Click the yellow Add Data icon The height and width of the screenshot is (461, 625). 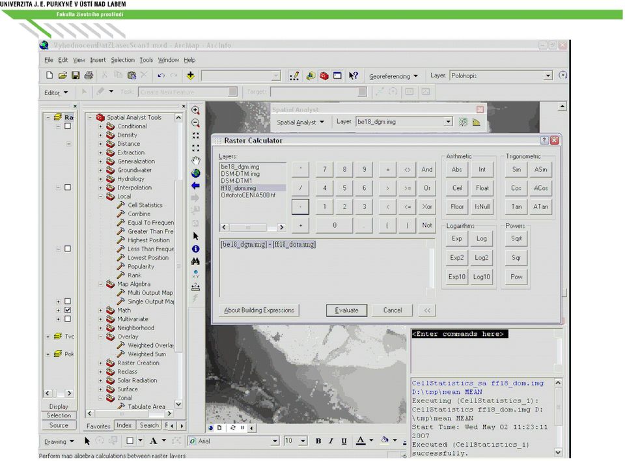[x=191, y=76]
